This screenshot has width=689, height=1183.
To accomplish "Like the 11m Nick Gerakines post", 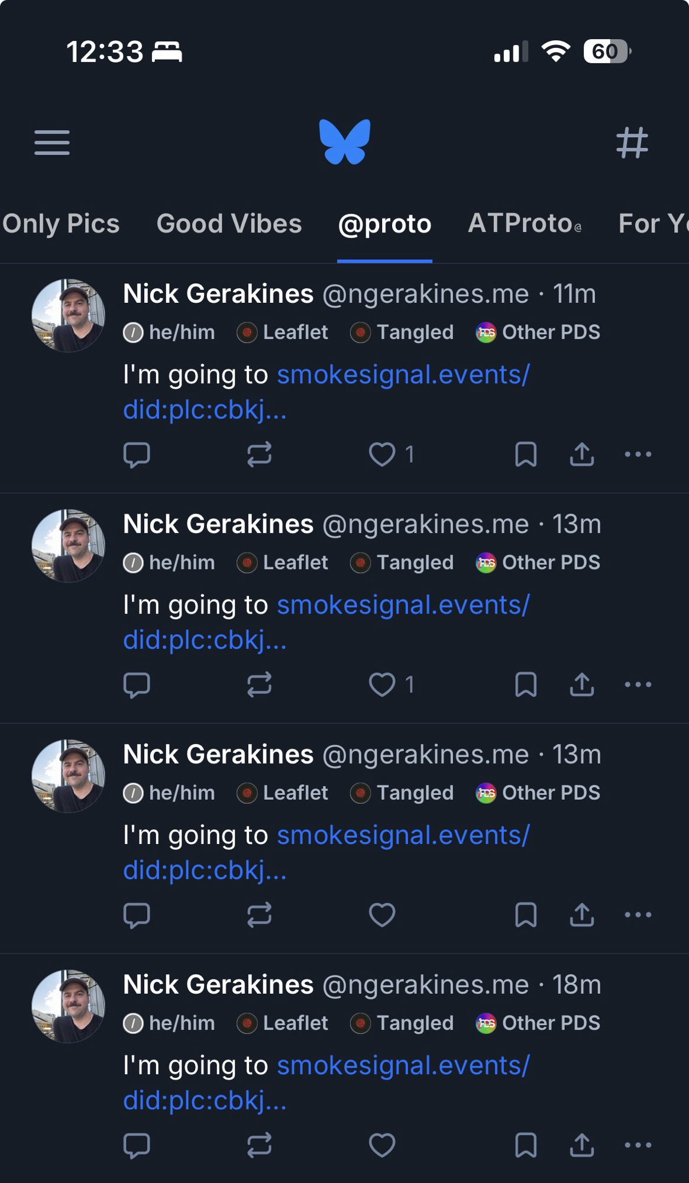I will [x=382, y=455].
